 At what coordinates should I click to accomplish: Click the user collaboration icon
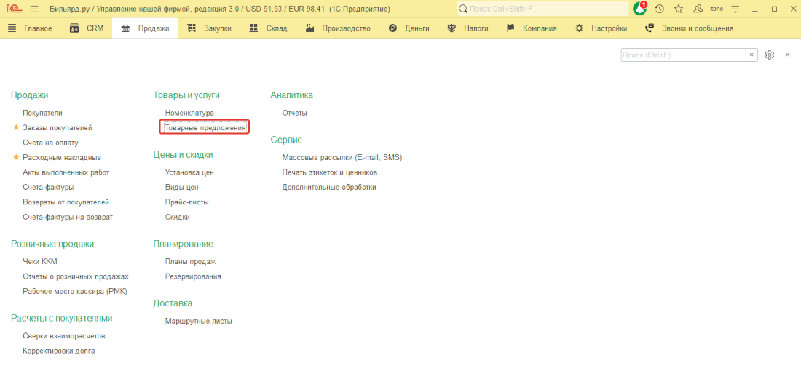[698, 9]
